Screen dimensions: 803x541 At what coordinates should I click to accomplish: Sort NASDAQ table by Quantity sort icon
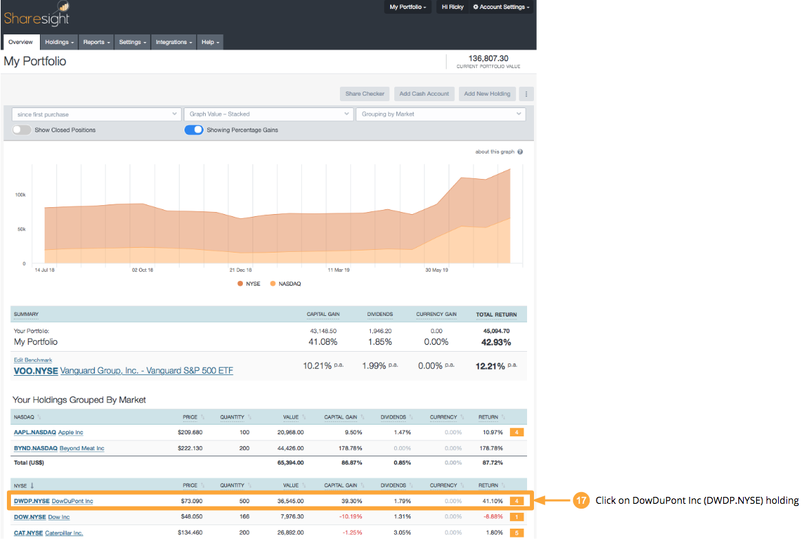(x=249, y=417)
